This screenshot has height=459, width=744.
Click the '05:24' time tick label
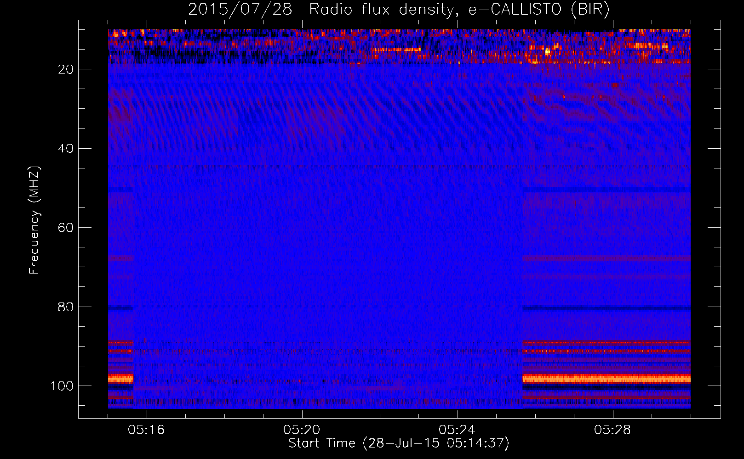(457, 430)
